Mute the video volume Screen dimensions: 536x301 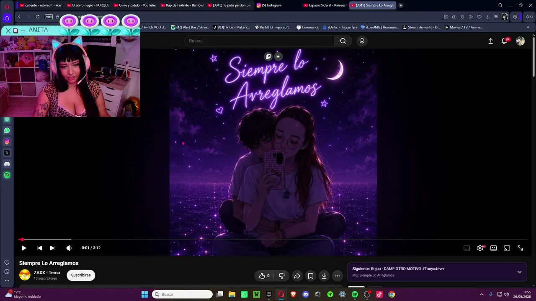pyautogui.click(x=69, y=248)
